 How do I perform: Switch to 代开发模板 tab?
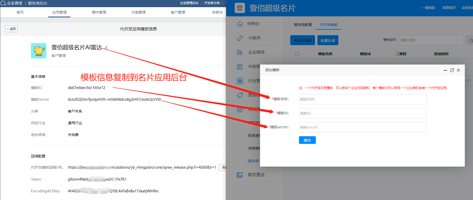(329, 25)
